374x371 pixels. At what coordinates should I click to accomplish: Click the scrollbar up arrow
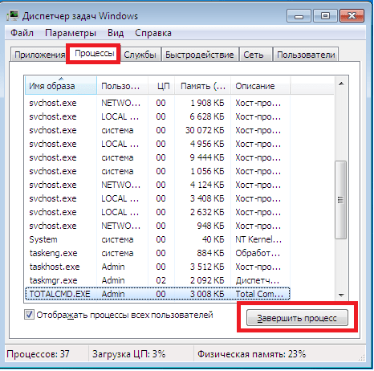341,84
